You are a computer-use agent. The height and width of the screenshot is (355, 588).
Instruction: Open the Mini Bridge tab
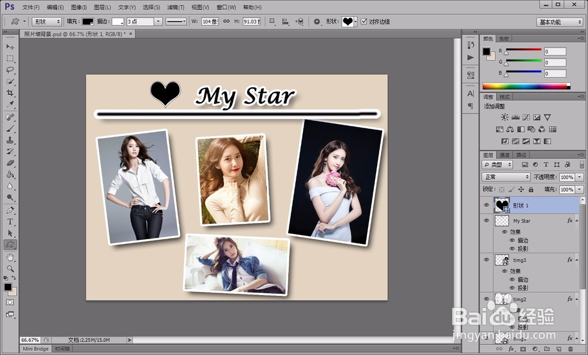35,349
